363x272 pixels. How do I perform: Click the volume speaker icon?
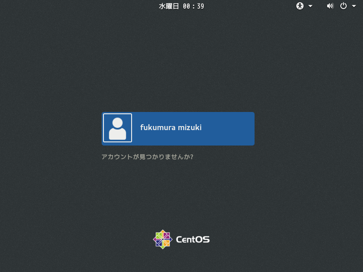(330, 6)
